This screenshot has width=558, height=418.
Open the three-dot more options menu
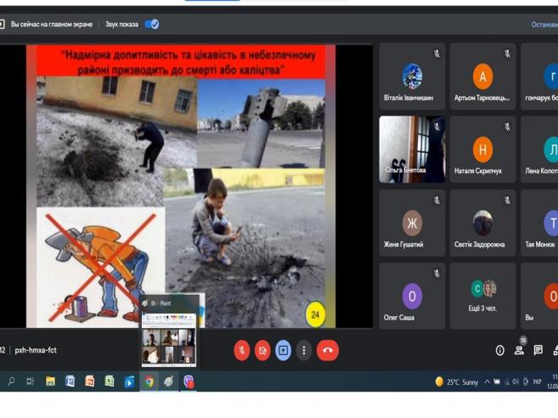point(304,350)
